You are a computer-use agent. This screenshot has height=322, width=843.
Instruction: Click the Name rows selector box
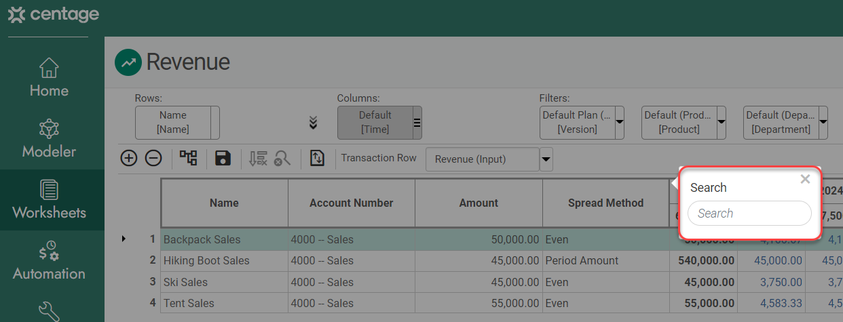176,123
